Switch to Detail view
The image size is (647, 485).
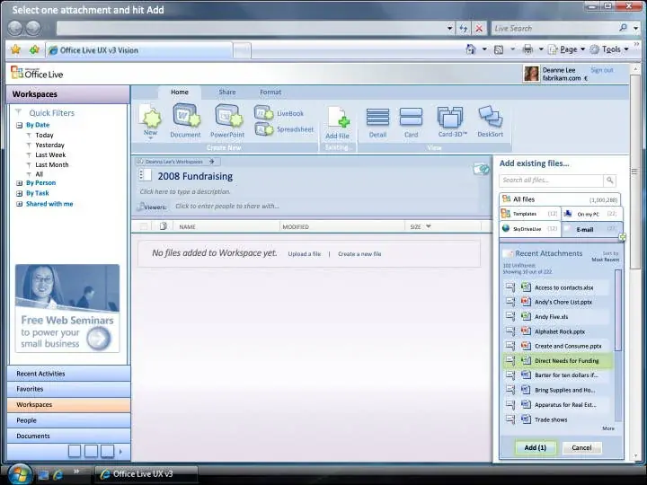pyautogui.click(x=377, y=122)
